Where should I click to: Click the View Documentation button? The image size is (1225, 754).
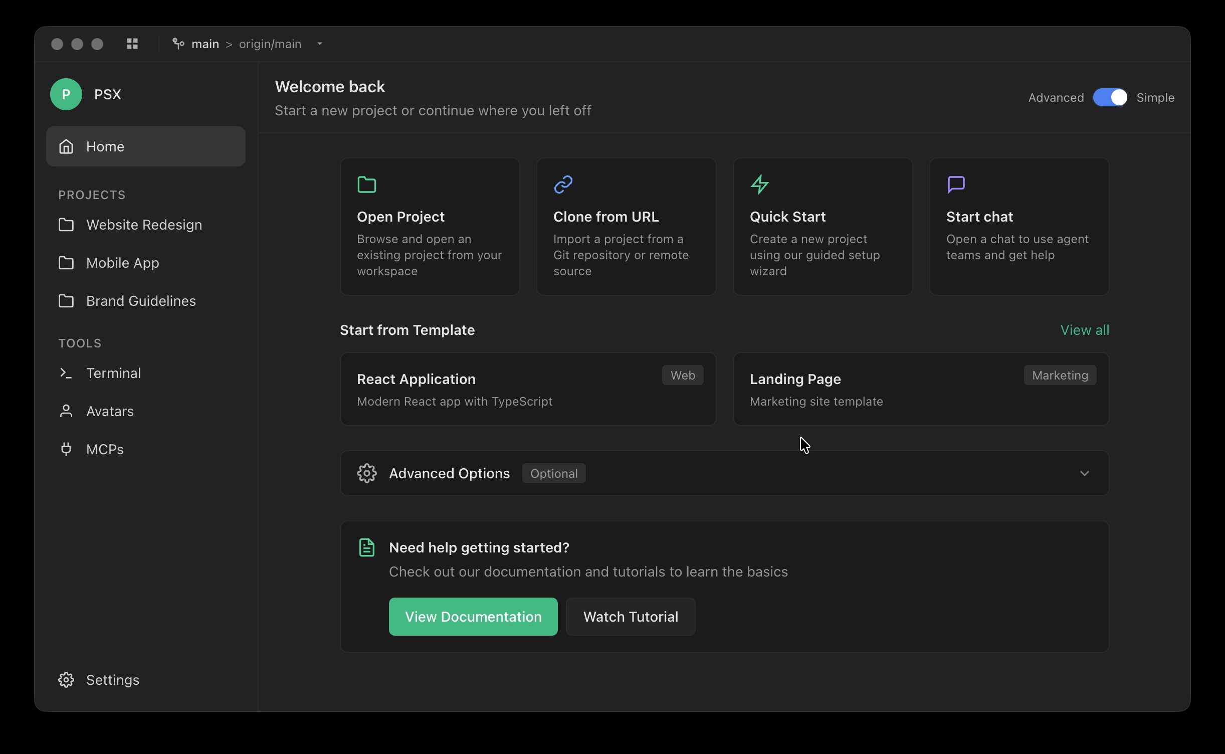coord(473,617)
